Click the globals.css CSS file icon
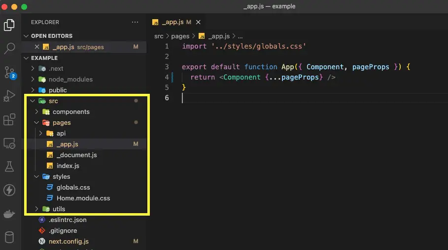The image size is (448, 250). pyautogui.click(x=50, y=188)
